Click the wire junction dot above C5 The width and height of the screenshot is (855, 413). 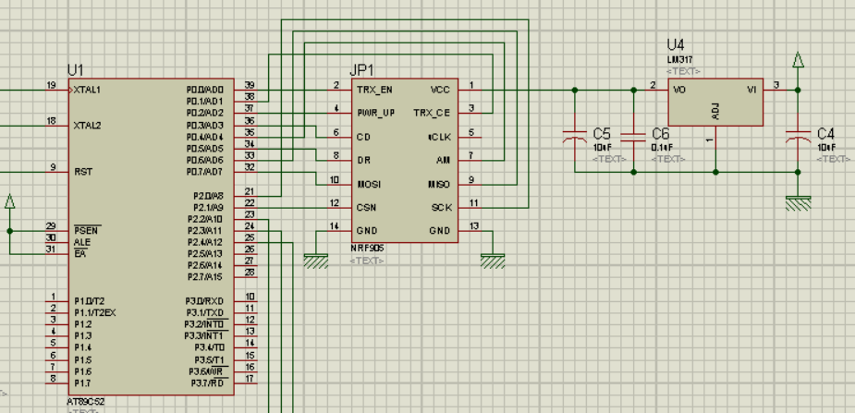coord(575,91)
